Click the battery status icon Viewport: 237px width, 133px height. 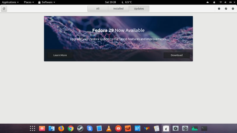(x=230, y=2)
